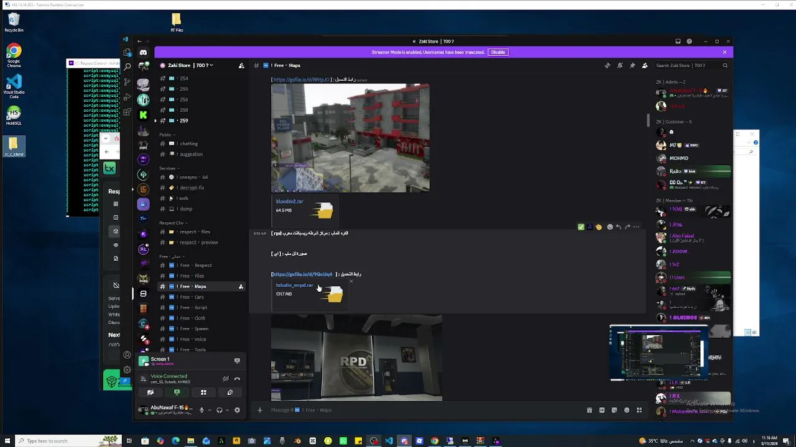
Task: Toggle headphone deafen in Discord user panel
Action: click(219, 410)
